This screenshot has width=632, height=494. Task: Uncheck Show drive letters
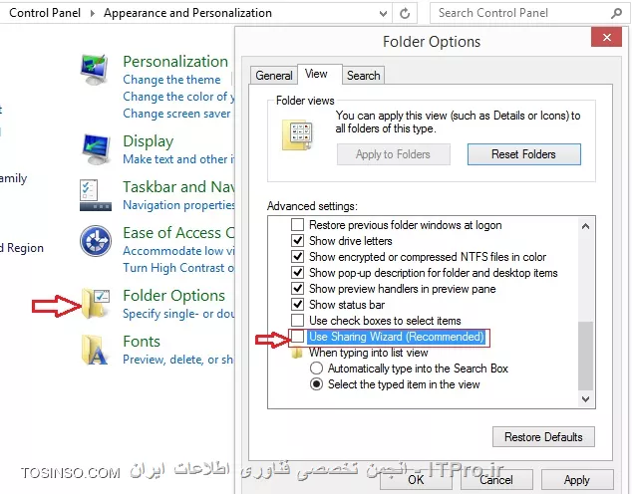pos(297,241)
